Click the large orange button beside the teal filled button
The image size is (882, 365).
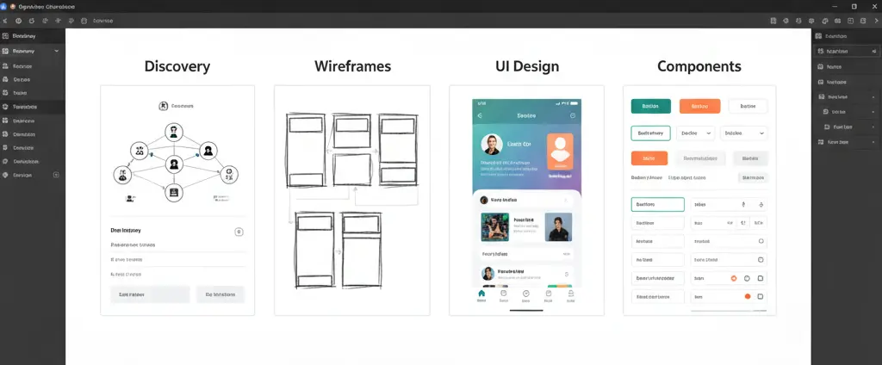tap(699, 106)
